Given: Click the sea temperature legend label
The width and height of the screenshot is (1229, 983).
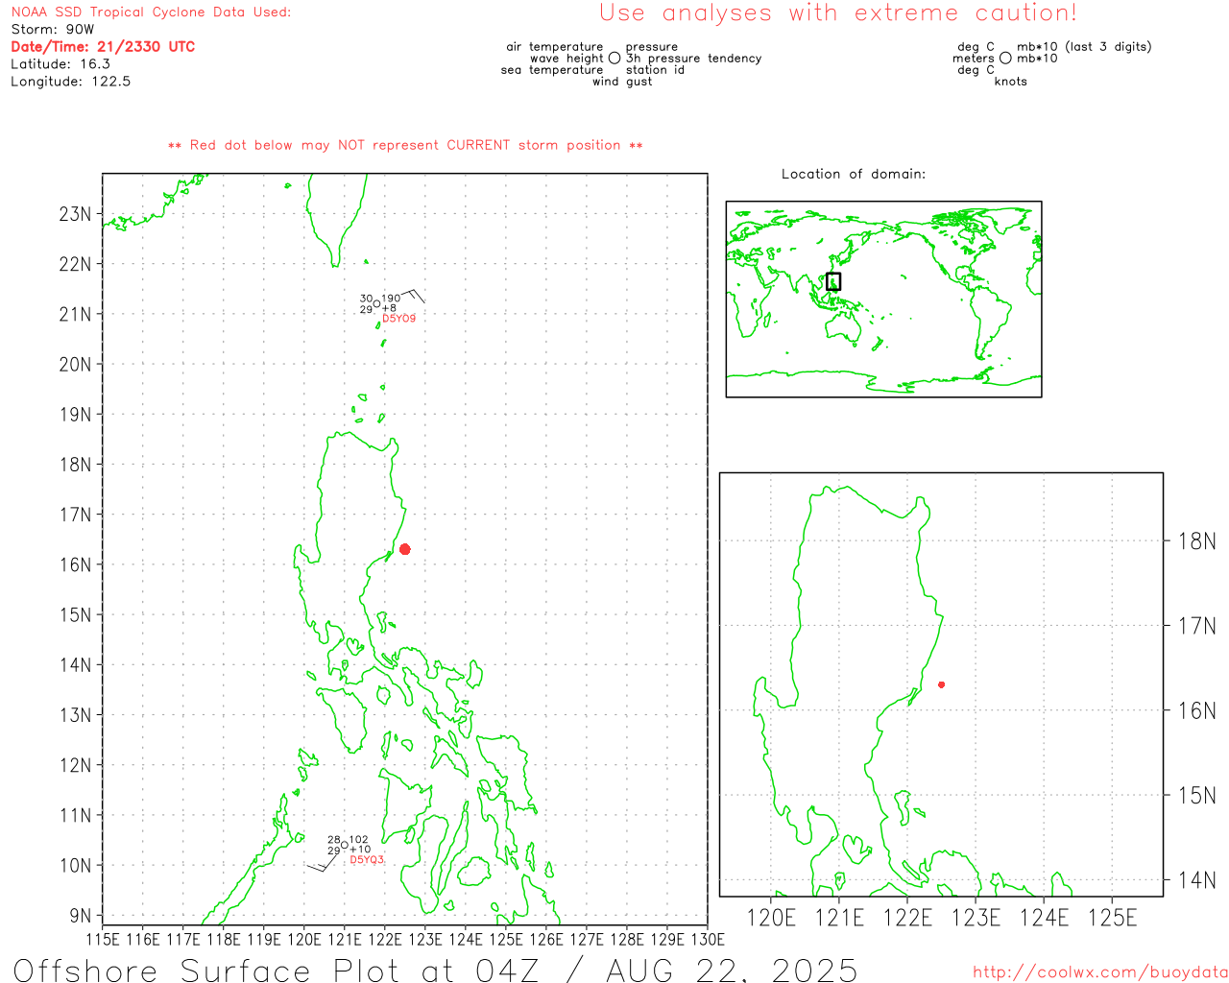Looking at the screenshot, I should (x=552, y=70).
